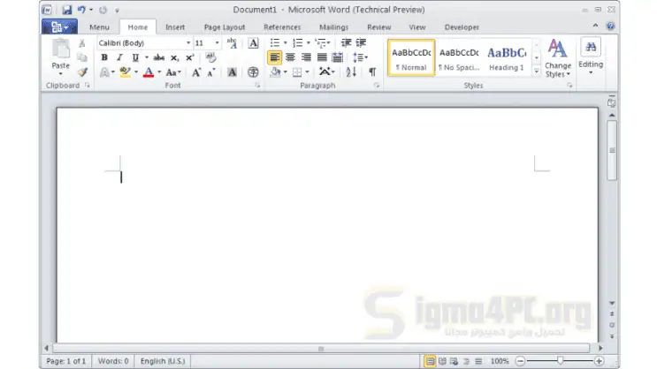Apply the Normal style

click(411, 57)
